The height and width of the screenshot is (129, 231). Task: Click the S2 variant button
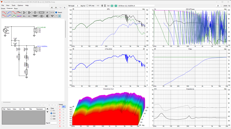tap(60, 110)
